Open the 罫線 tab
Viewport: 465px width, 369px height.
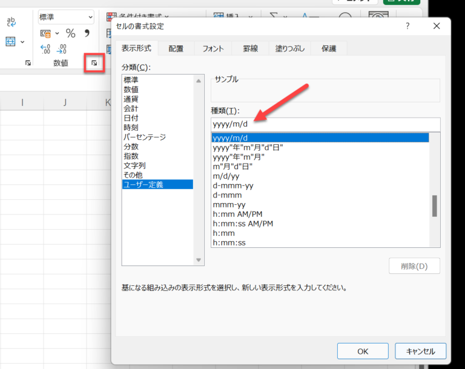point(250,48)
